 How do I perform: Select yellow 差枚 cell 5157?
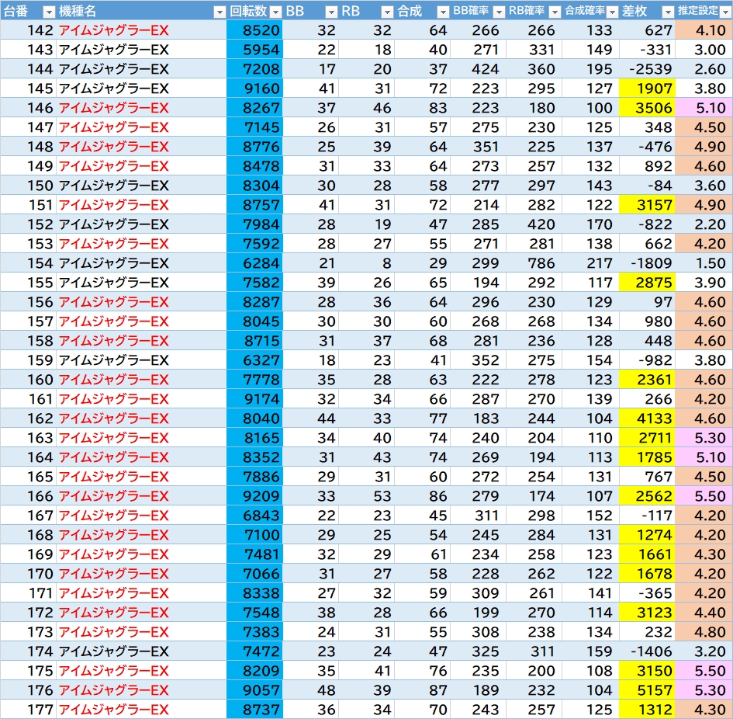click(x=647, y=690)
